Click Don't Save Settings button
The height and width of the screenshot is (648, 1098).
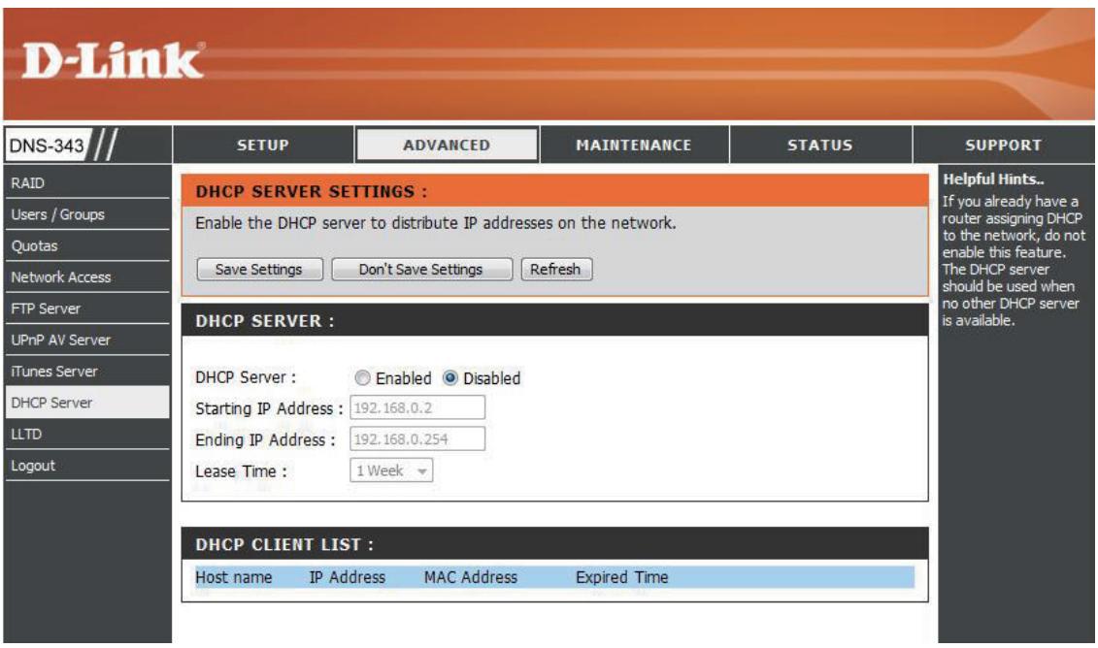point(421,270)
